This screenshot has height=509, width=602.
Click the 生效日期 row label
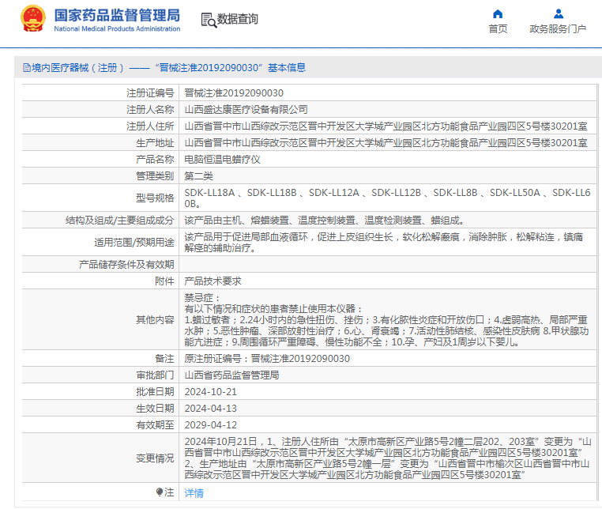coord(155,409)
